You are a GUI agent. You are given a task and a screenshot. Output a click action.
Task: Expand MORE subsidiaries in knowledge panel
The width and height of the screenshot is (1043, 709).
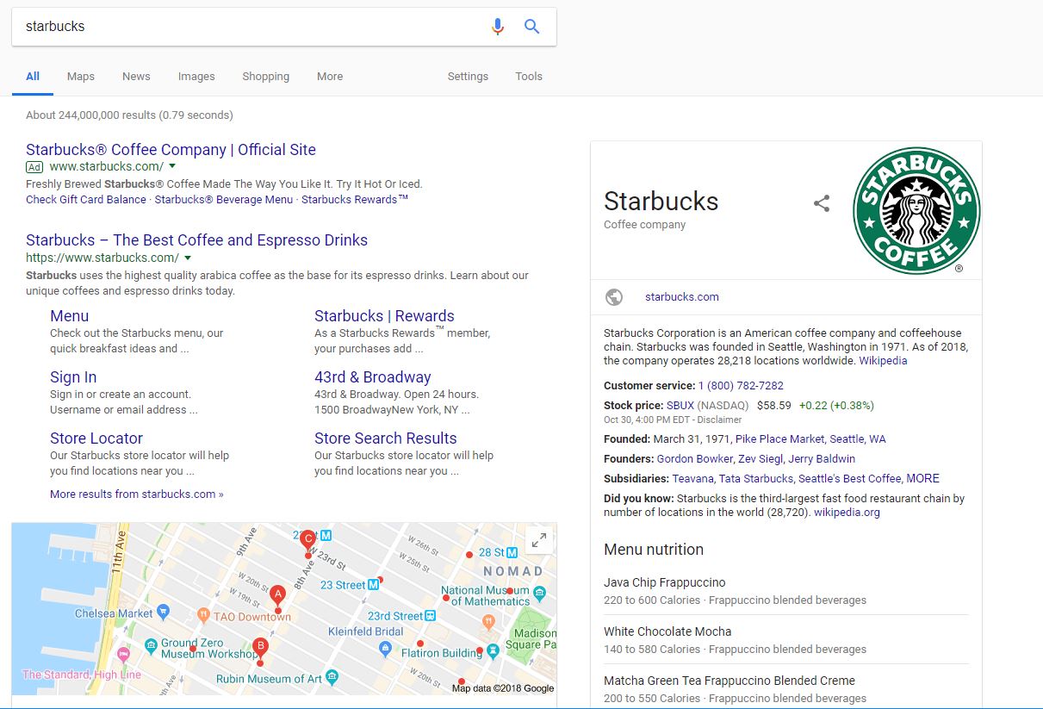922,479
